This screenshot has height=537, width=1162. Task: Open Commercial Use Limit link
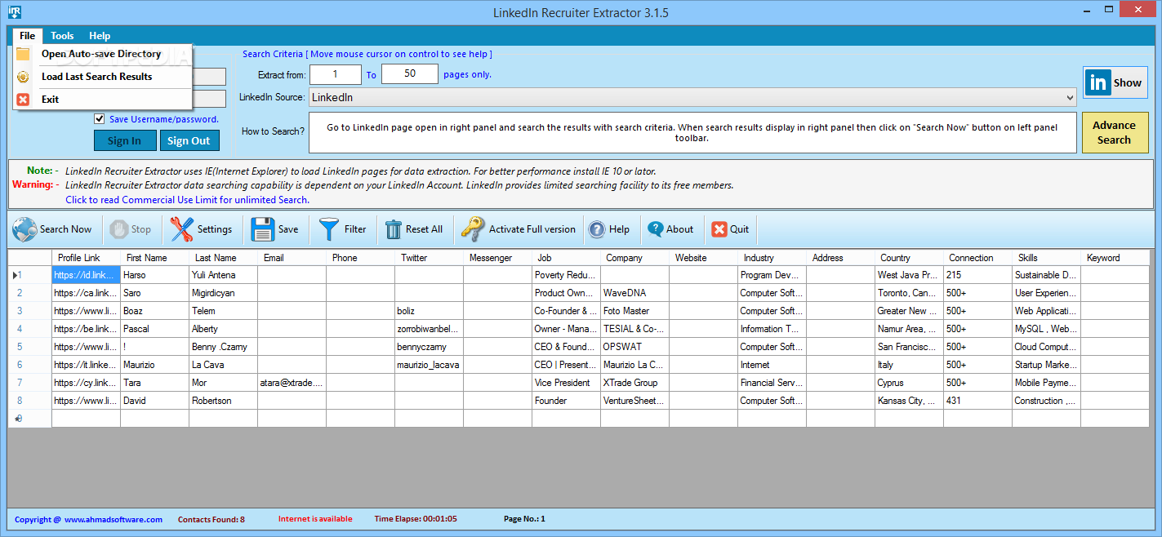pos(187,200)
